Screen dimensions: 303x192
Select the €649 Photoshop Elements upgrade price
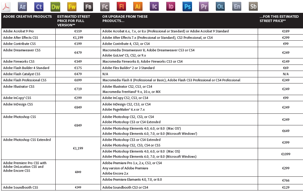pyautogui.click(x=286, y=131)
